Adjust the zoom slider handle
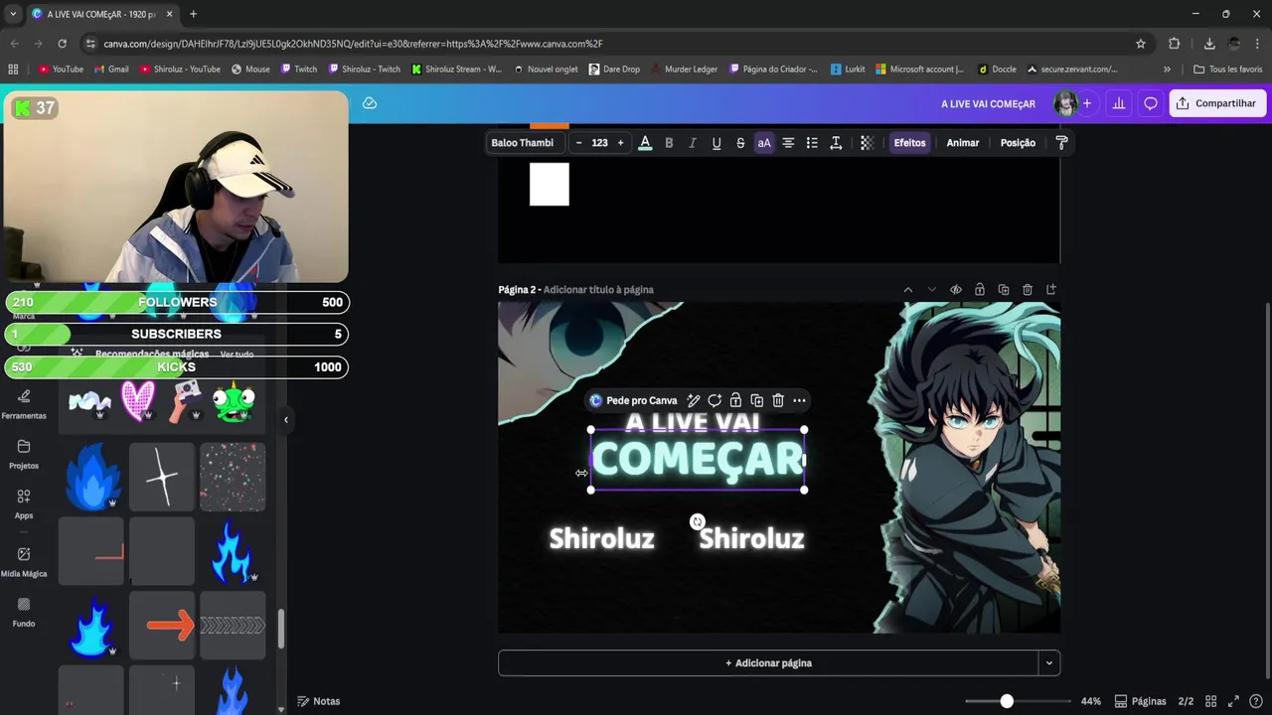 (1007, 701)
